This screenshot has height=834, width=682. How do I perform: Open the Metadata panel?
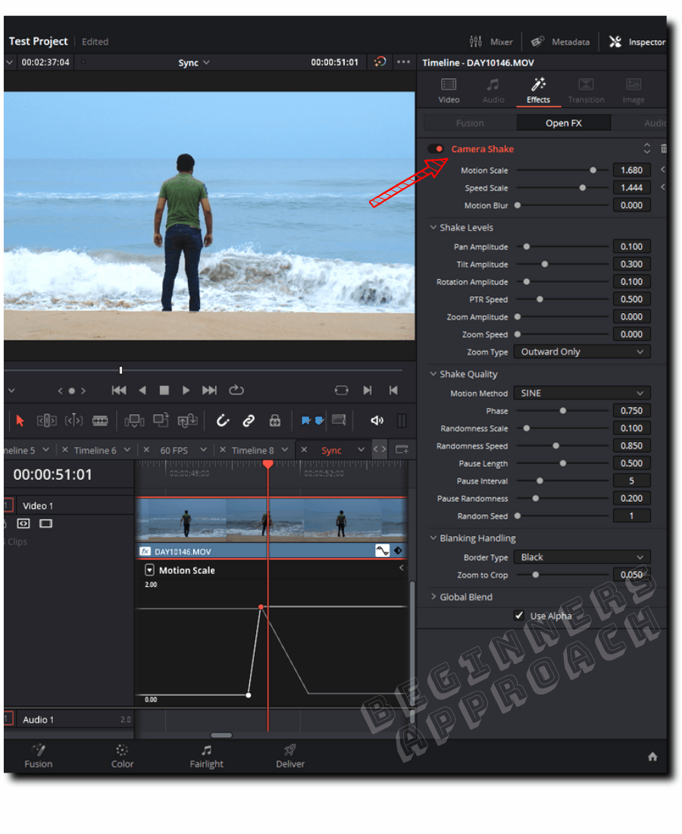pos(561,42)
